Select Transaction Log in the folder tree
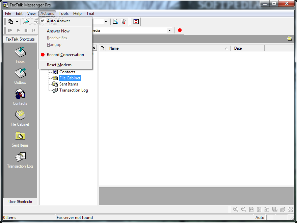297x223 pixels. (x=74, y=90)
